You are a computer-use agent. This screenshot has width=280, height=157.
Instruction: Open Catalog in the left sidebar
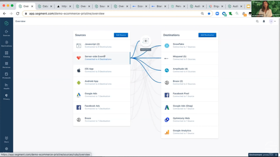tap(7, 54)
